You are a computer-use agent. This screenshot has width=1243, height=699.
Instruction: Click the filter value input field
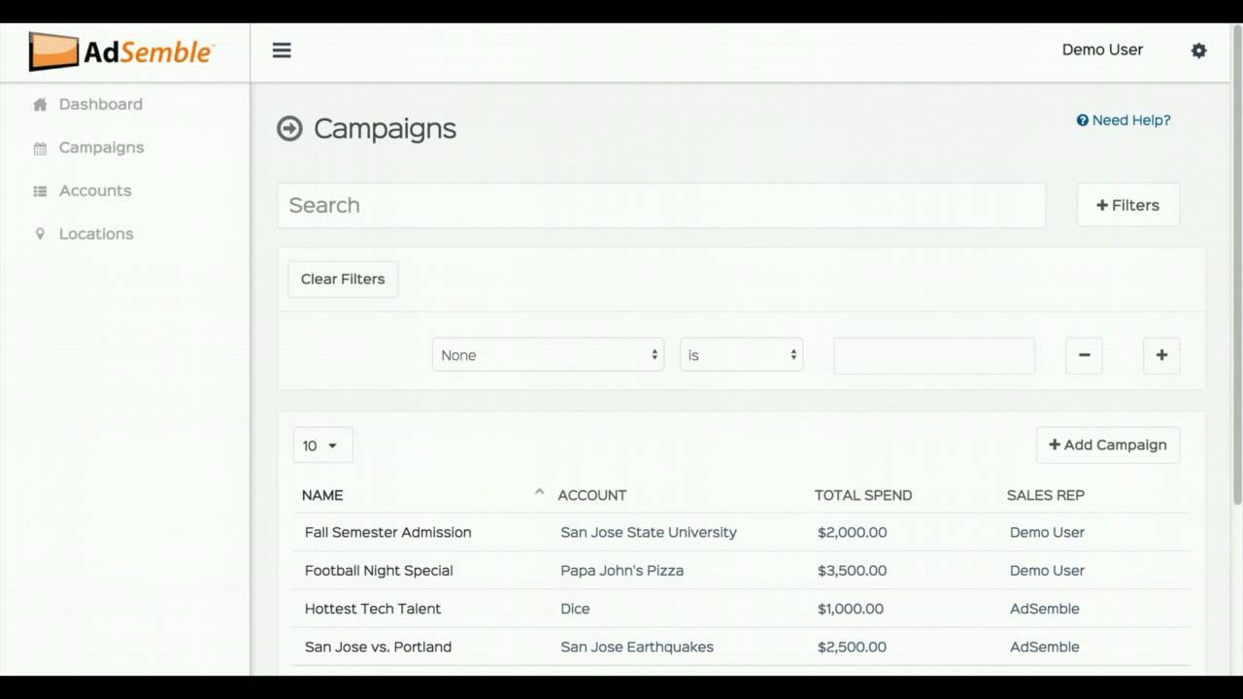pyautogui.click(x=934, y=355)
